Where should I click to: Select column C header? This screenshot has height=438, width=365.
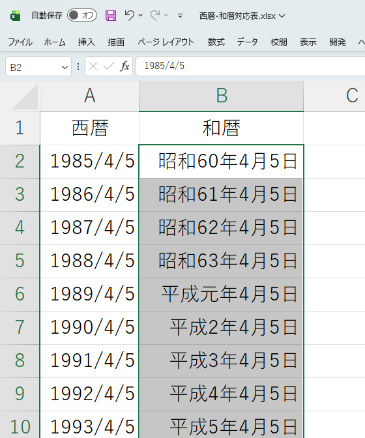(x=334, y=96)
